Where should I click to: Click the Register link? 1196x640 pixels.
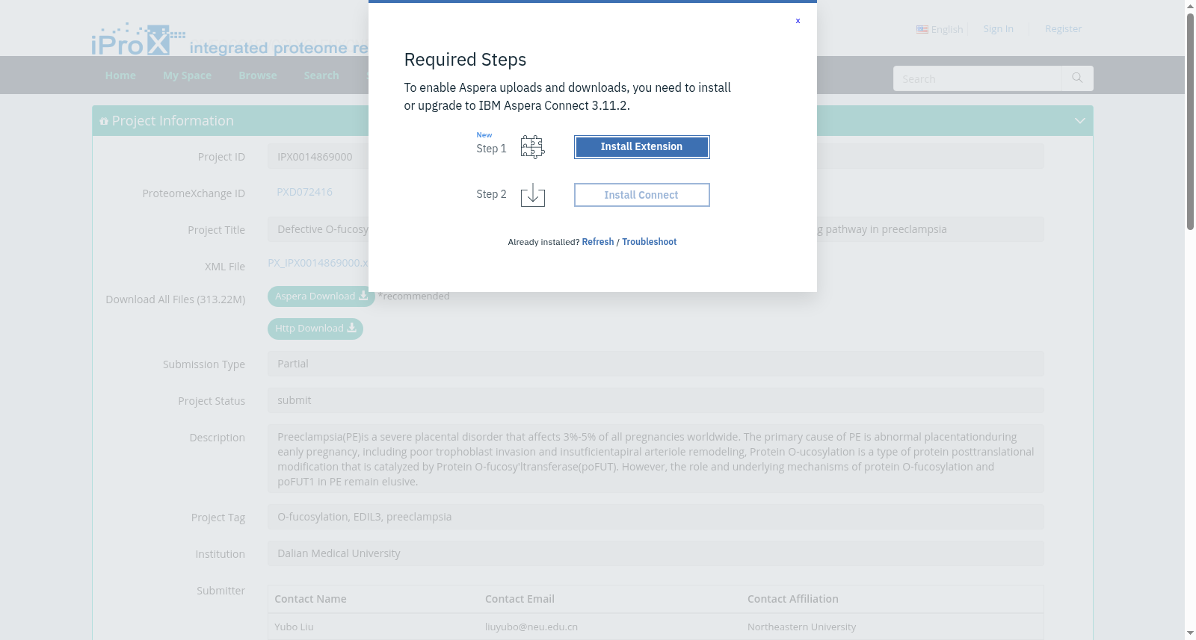pos(1063,28)
